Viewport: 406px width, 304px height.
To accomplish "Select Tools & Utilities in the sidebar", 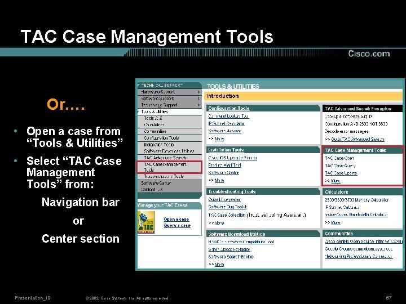I will (155, 111).
